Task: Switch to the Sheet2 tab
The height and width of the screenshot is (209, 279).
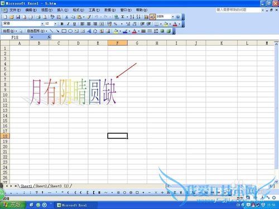Action: tap(41, 186)
